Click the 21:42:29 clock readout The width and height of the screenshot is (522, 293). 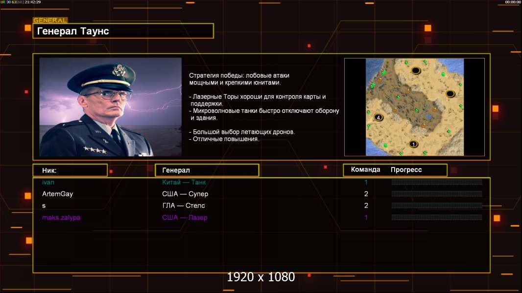coord(33,2)
